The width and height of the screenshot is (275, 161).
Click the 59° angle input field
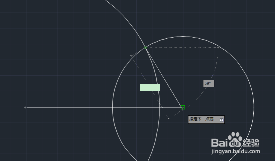pos(209,83)
